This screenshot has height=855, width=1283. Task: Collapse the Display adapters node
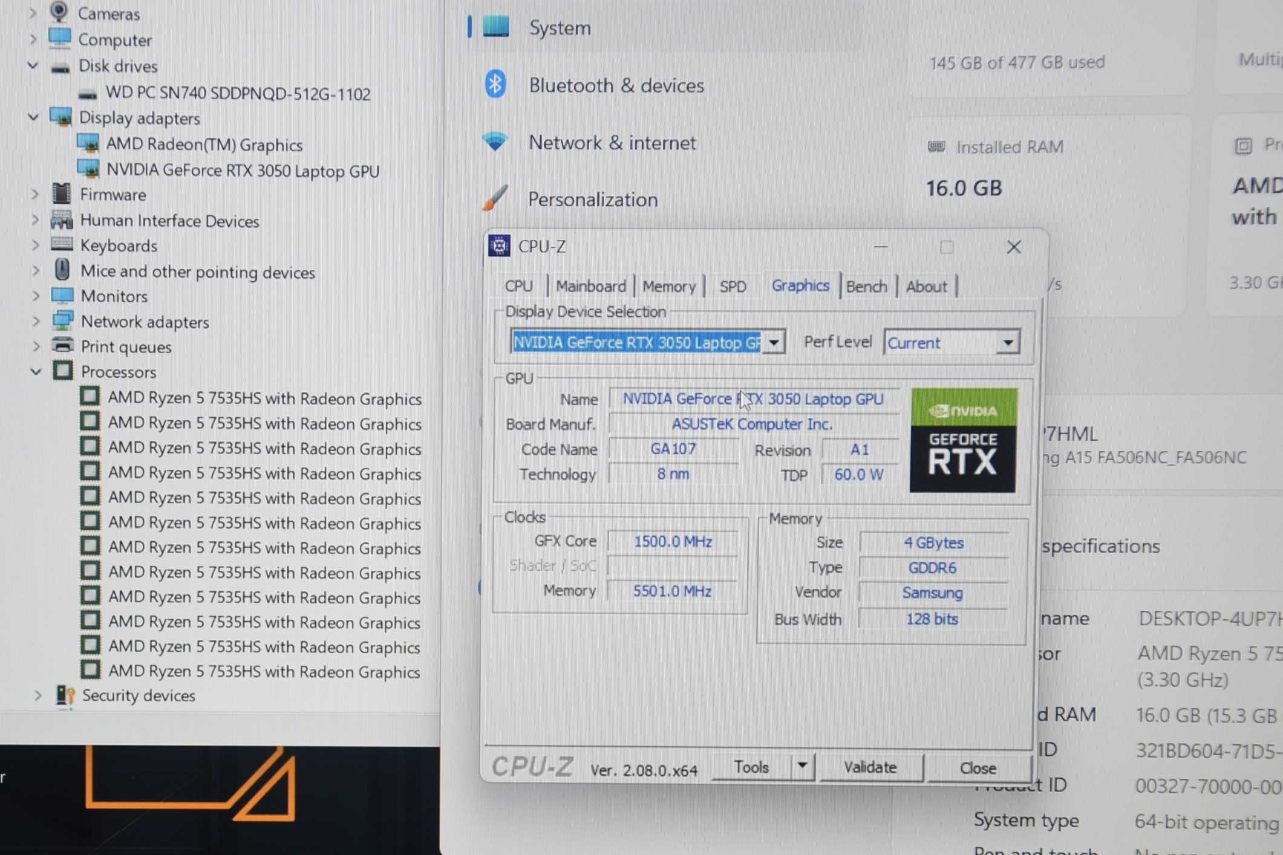click(x=34, y=118)
